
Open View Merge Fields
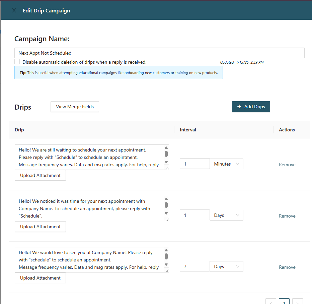[x=75, y=107]
